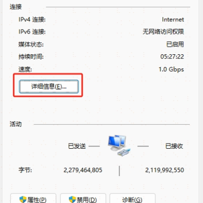Open the 详细信息(E)... details button
This screenshot has height=203, width=203.
[x=49, y=87]
